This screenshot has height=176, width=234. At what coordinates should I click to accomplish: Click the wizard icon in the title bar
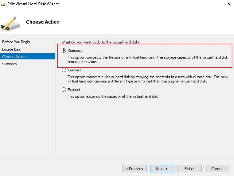pyautogui.click(x=3, y=4)
